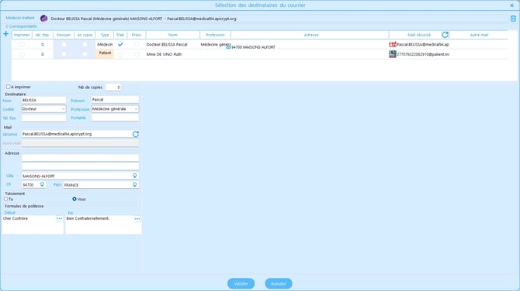Open the Début formula options (three dots)
Viewport: 520px width, 291px height.
coord(59,218)
